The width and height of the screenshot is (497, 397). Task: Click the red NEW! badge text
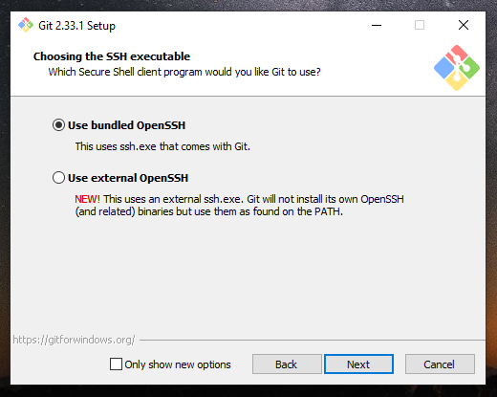pos(87,199)
